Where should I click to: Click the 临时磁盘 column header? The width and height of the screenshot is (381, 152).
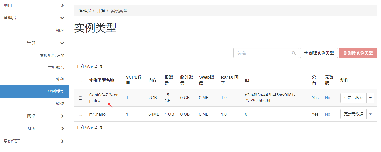[187, 80]
